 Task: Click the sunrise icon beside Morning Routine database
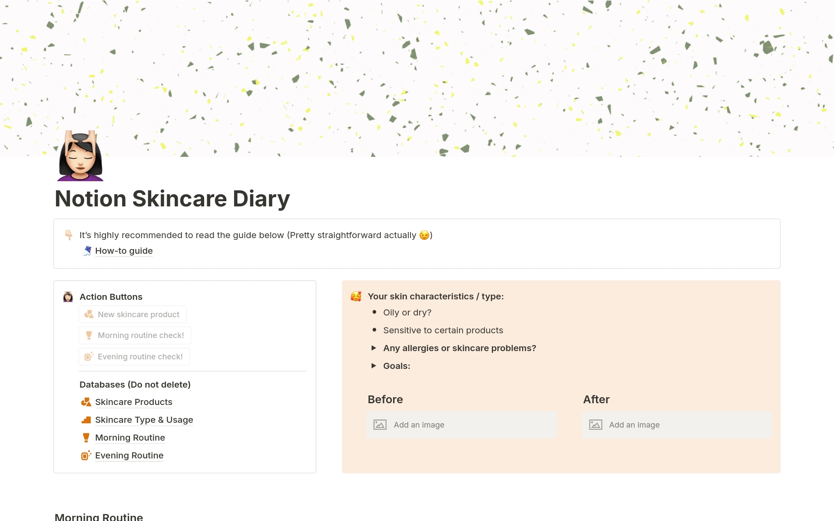tap(86, 437)
